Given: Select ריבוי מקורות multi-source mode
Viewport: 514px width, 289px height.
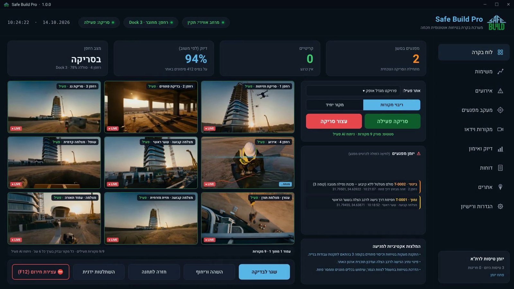Looking at the screenshot, I should click(x=392, y=105).
